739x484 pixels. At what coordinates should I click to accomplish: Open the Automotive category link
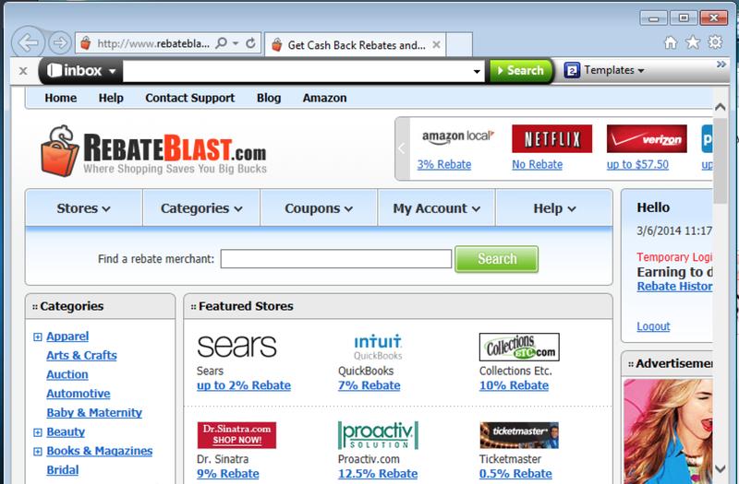pyautogui.click(x=79, y=394)
